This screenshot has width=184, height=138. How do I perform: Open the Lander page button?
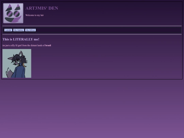[8, 30]
